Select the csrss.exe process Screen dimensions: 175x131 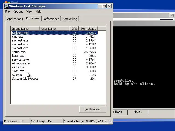click(x=55, y=67)
